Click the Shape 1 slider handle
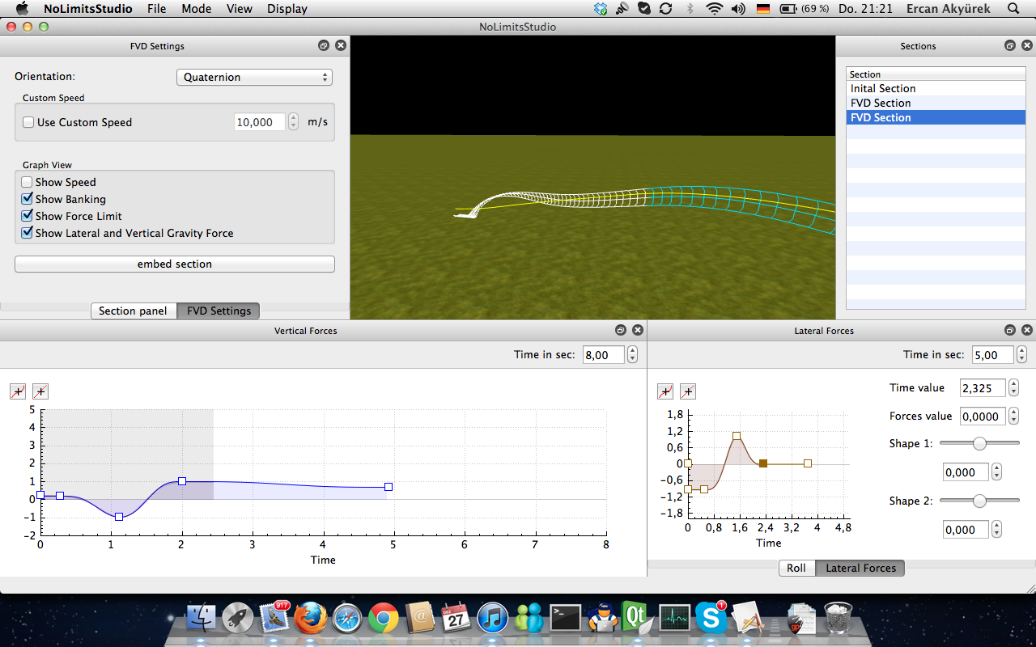The image size is (1036, 647). pyautogui.click(x=979, y=443)
